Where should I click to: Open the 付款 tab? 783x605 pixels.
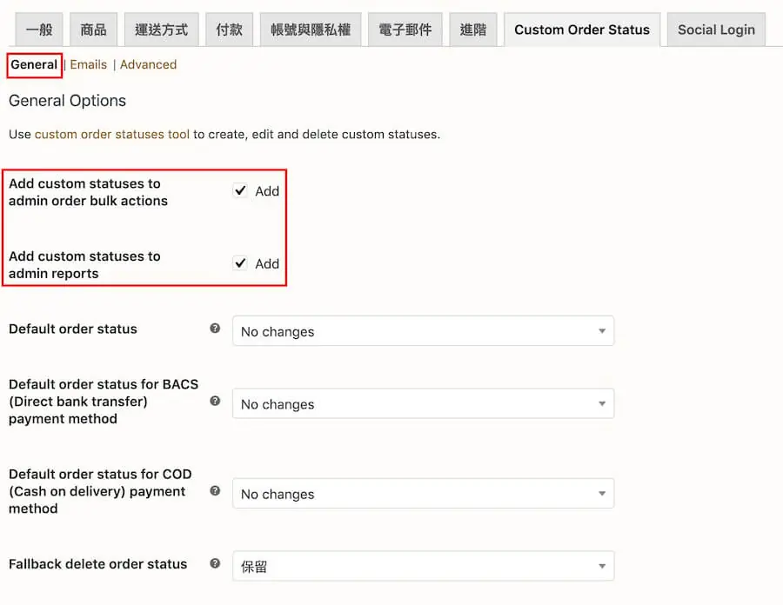(229, 30)
